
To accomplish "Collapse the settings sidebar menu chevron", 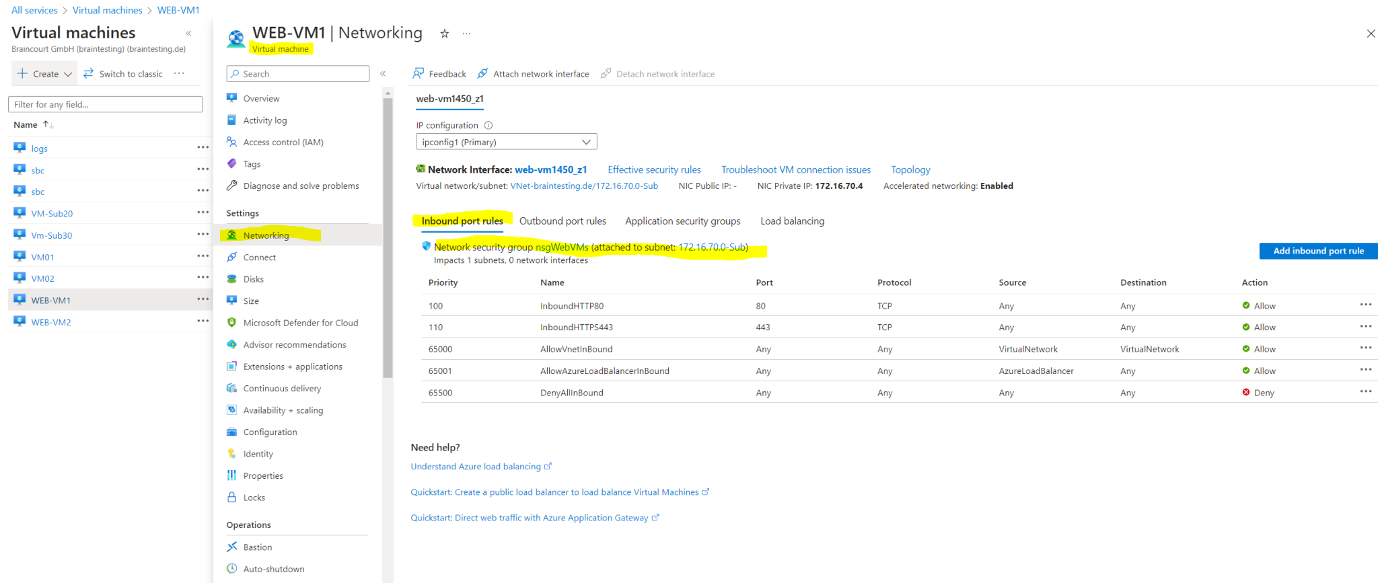I will [383, 74].
